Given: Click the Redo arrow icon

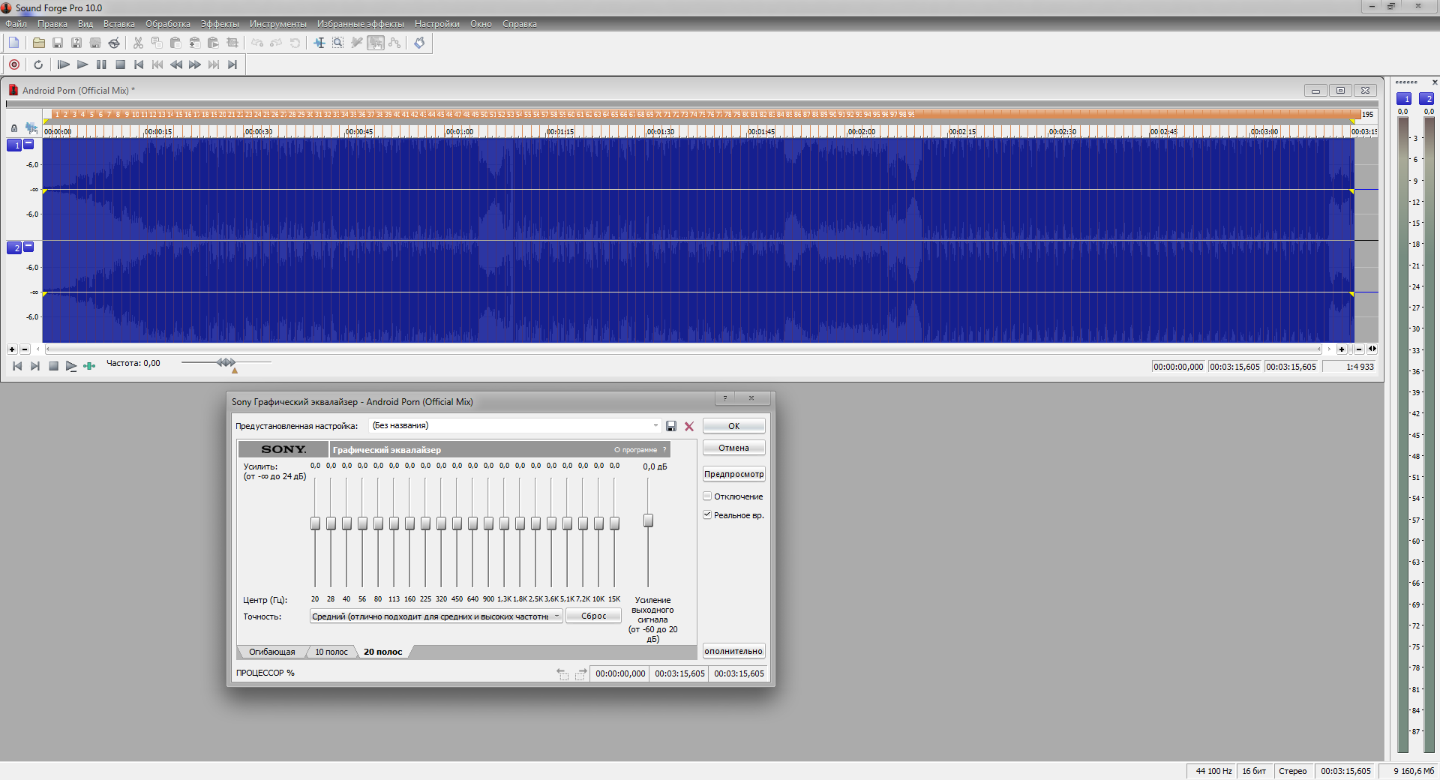Looking at the screenshot, I should [276, 43].
